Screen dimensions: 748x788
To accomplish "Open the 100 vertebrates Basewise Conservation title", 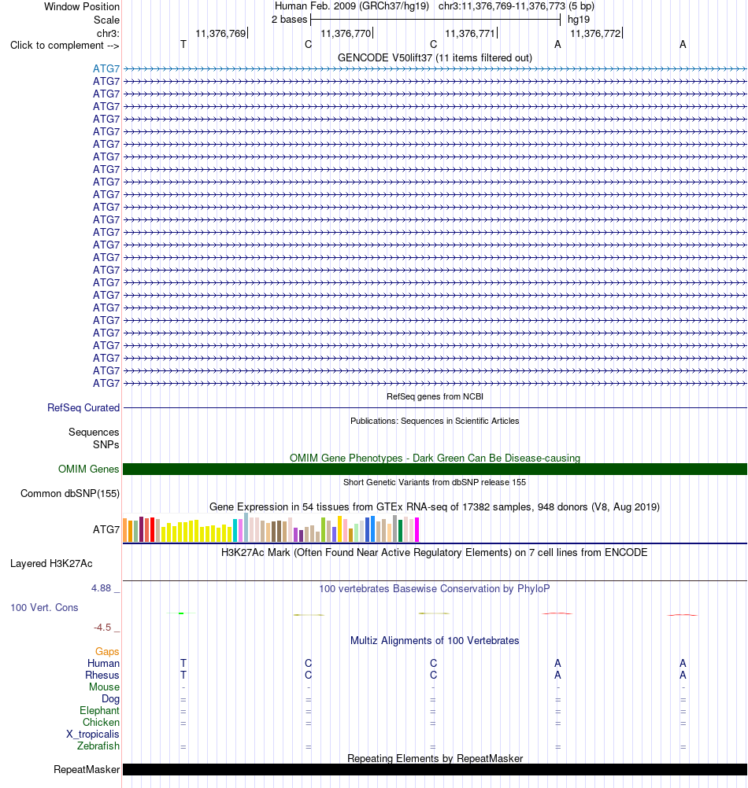I will pos(435,588).
